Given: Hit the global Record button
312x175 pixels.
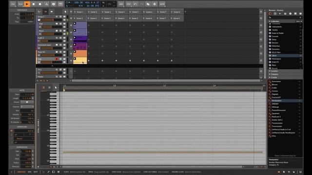Looking at the screenshot, I should click(x=40, y=4).
